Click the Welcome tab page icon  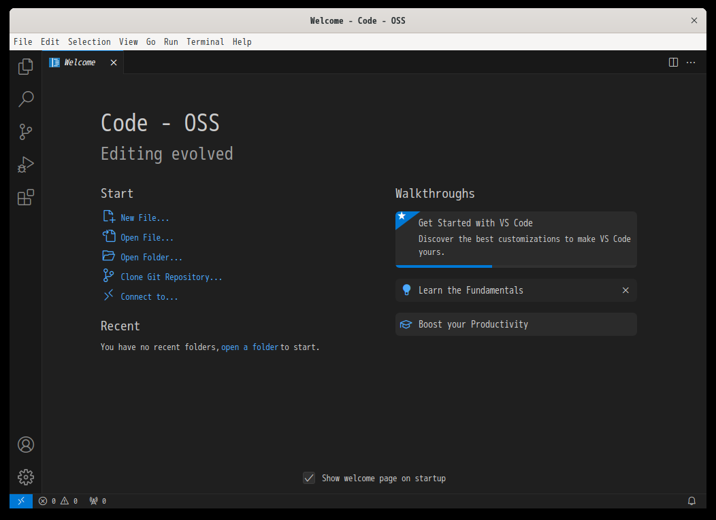54,63
